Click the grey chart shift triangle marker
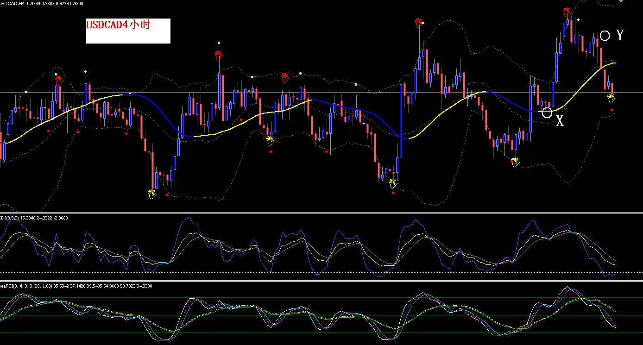The image size is (643, 345). pyautogui.click(x=621, y=2)
